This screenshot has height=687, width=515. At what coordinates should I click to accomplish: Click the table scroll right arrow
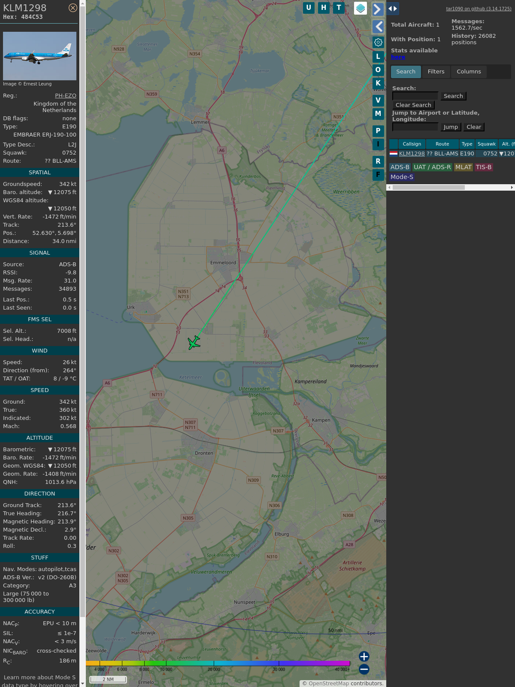click(x=512, y=188)
